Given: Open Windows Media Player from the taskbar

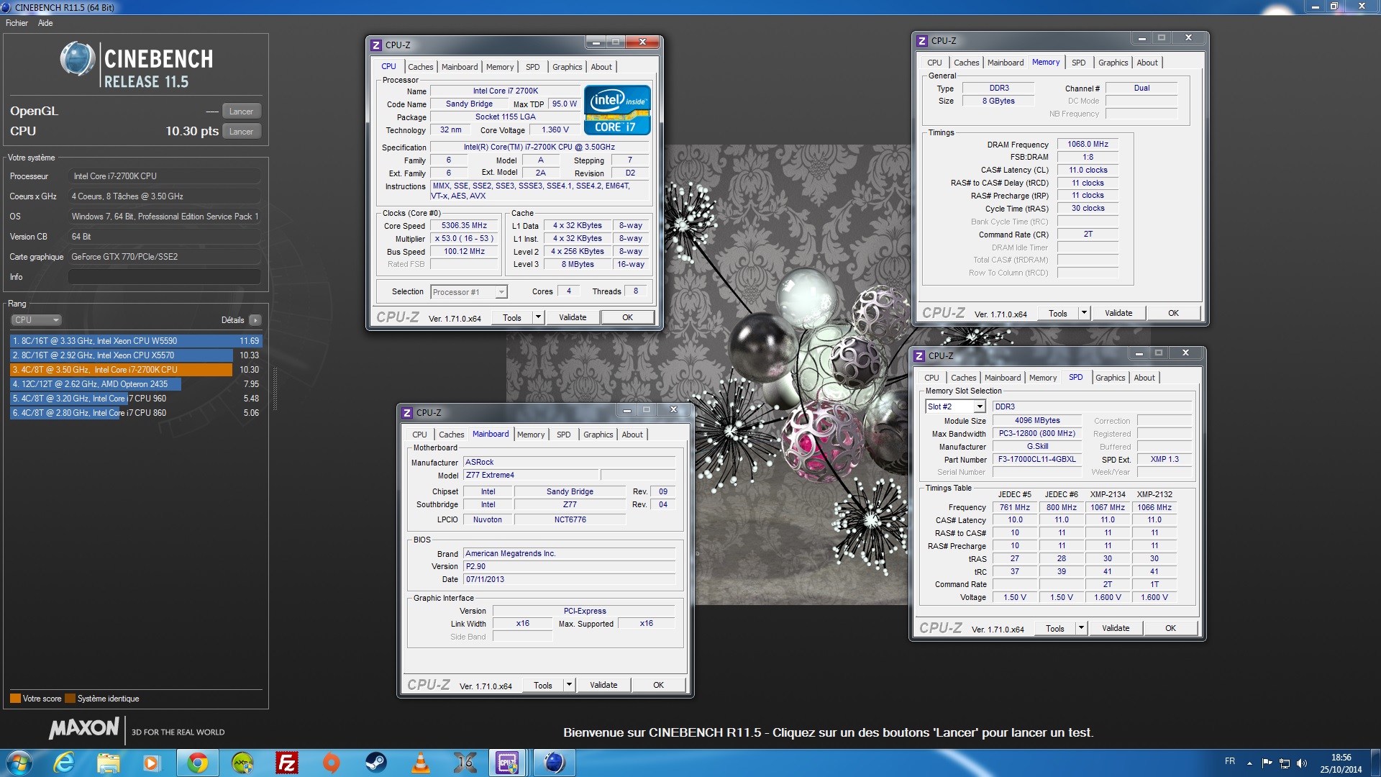Looking at the screenshot, I should [x=152, y=763].
